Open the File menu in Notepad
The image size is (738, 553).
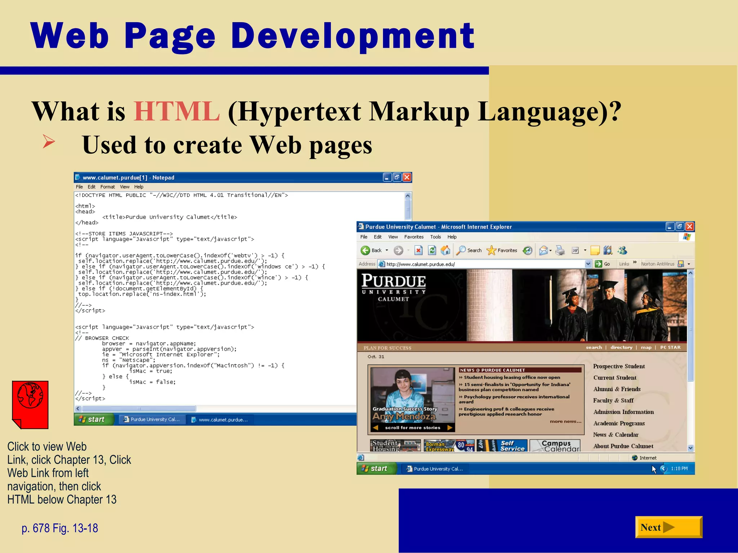coord(79,187)
